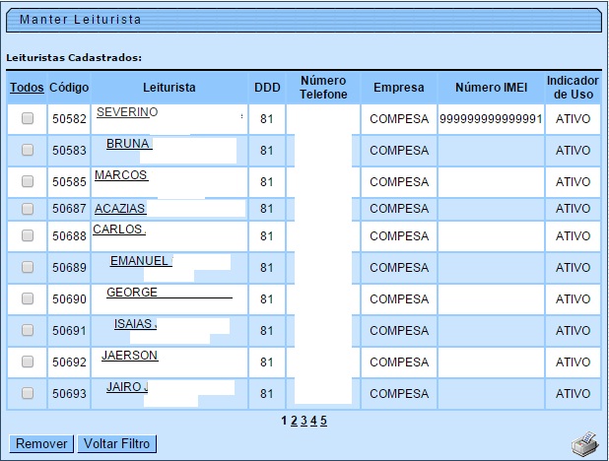Check the box for code 50691

(28, 330)
